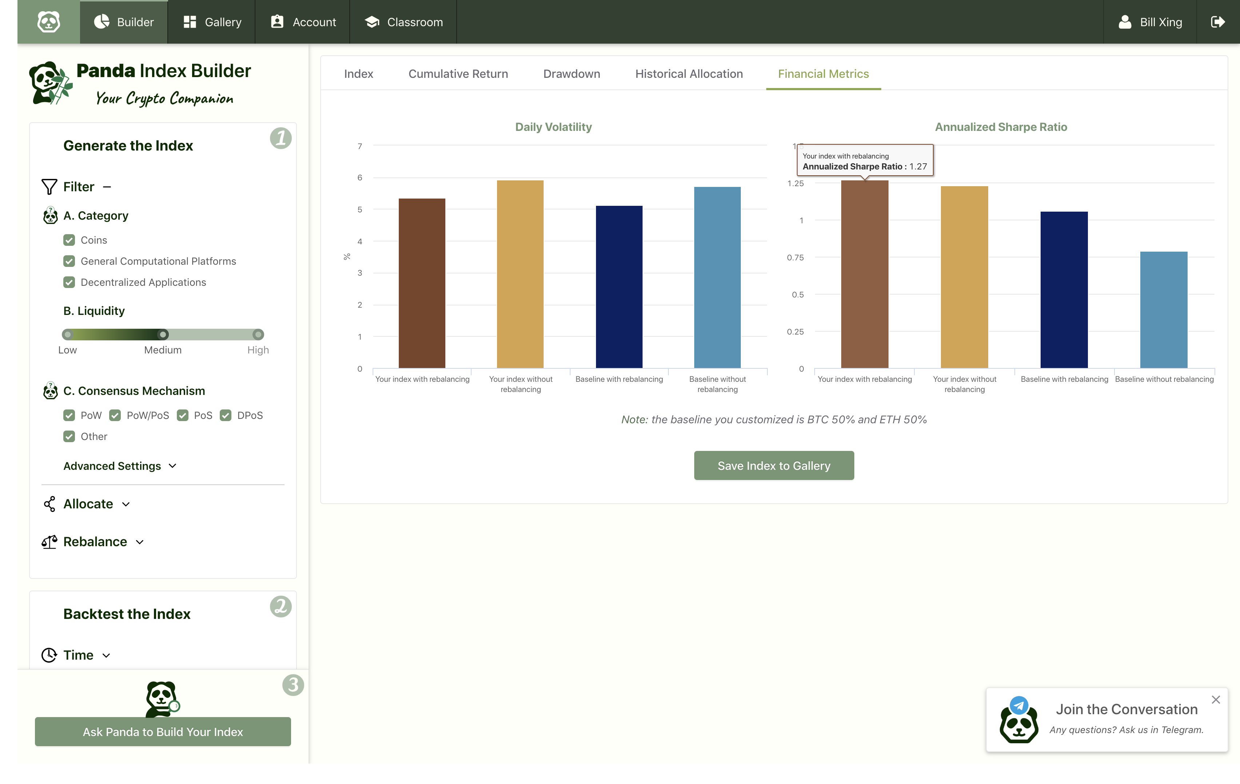Toggle the Decentralized Applications checkbox

pyautogui.click(x=69, y=282)
